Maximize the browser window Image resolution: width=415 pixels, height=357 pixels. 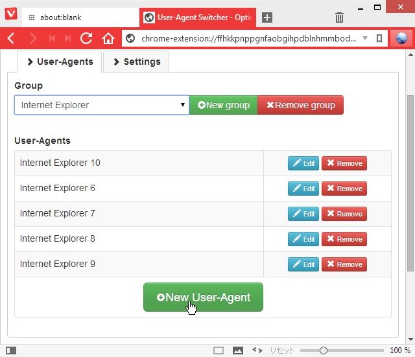tap(377, 7)
